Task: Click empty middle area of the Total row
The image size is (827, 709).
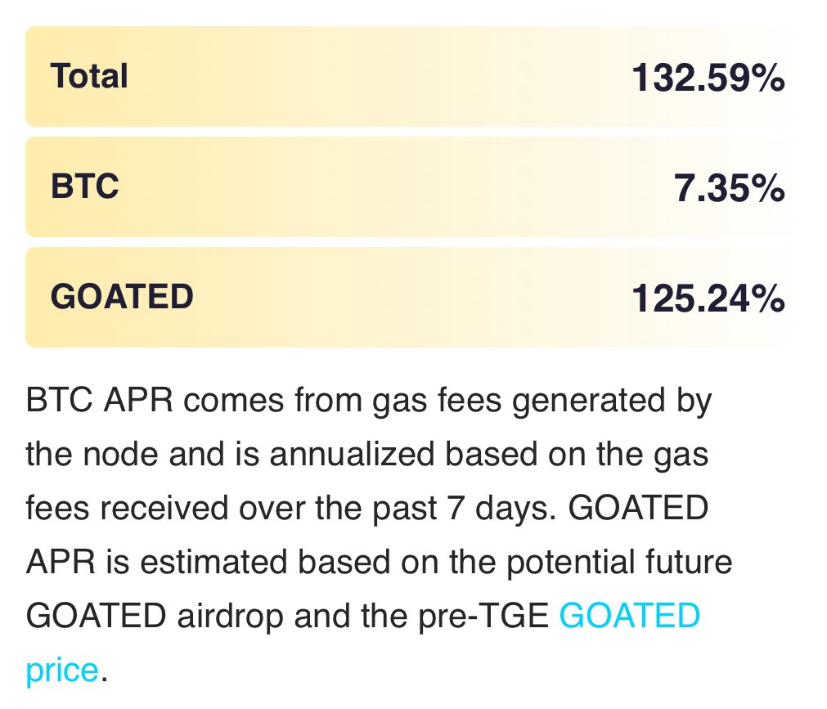Action: click(x=380, y=76)
